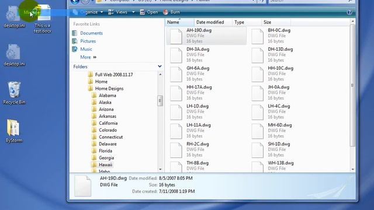Viewport: 374px width, 210px height.
Task: Select the Arizona folder
Action: (x=106, y=109)
